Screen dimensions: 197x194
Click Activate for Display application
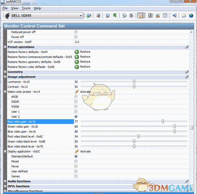[x=83, y=151]
